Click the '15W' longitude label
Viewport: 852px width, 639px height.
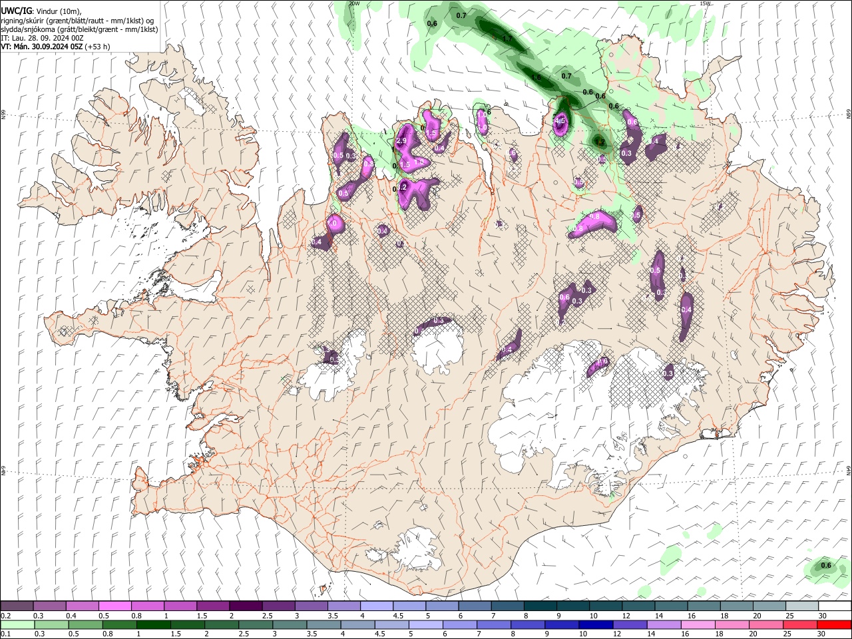click(x=706, y=3)
